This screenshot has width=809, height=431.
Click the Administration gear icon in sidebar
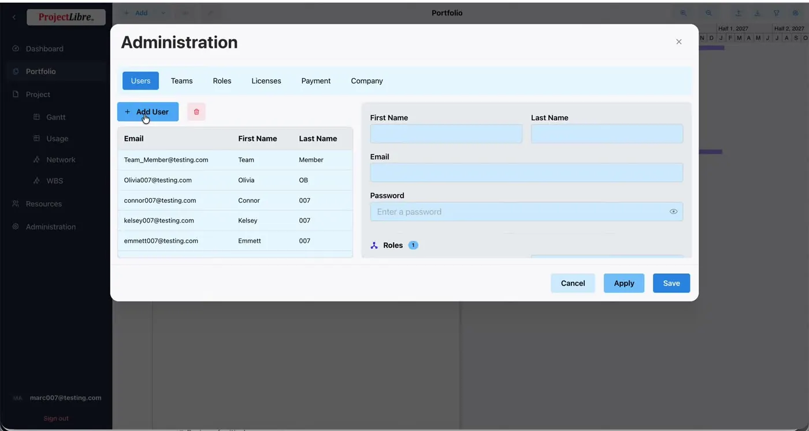pos(16,226)
